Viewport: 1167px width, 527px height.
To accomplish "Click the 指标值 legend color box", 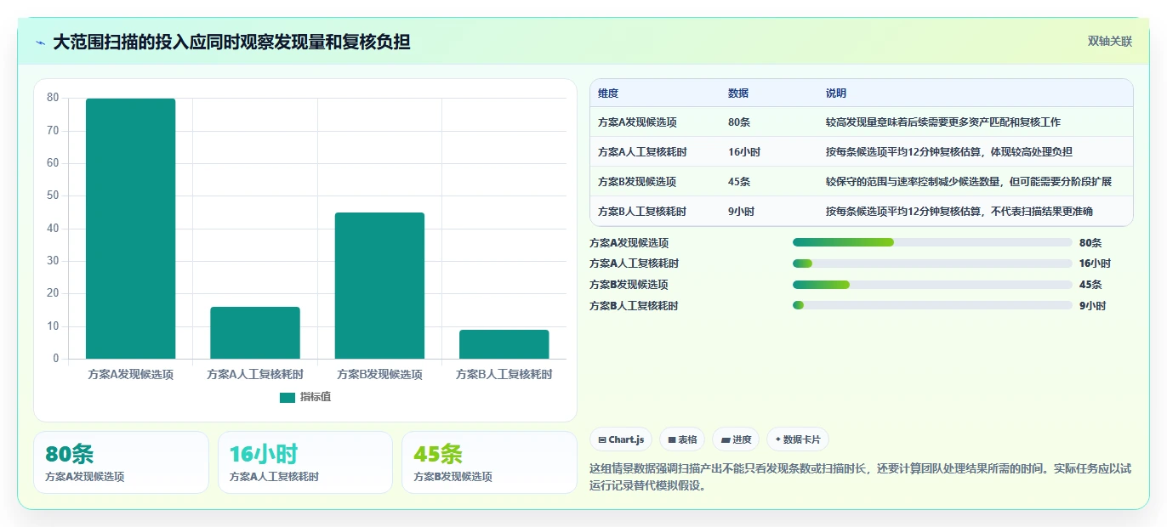I will point(287,397).
